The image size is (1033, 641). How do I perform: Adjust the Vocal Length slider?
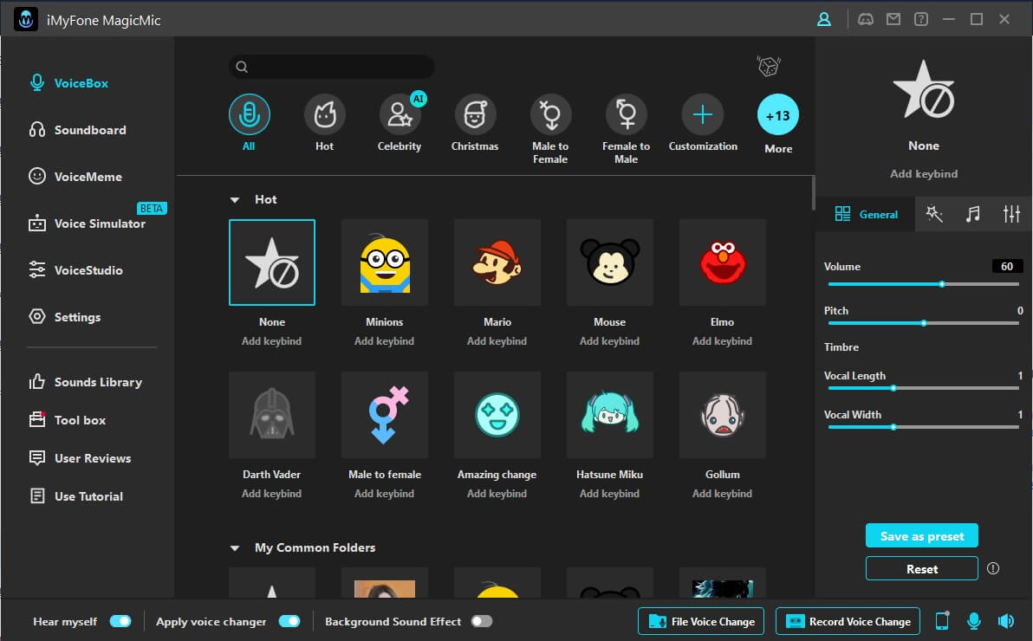pyautogui.click(x=923, y=388)
